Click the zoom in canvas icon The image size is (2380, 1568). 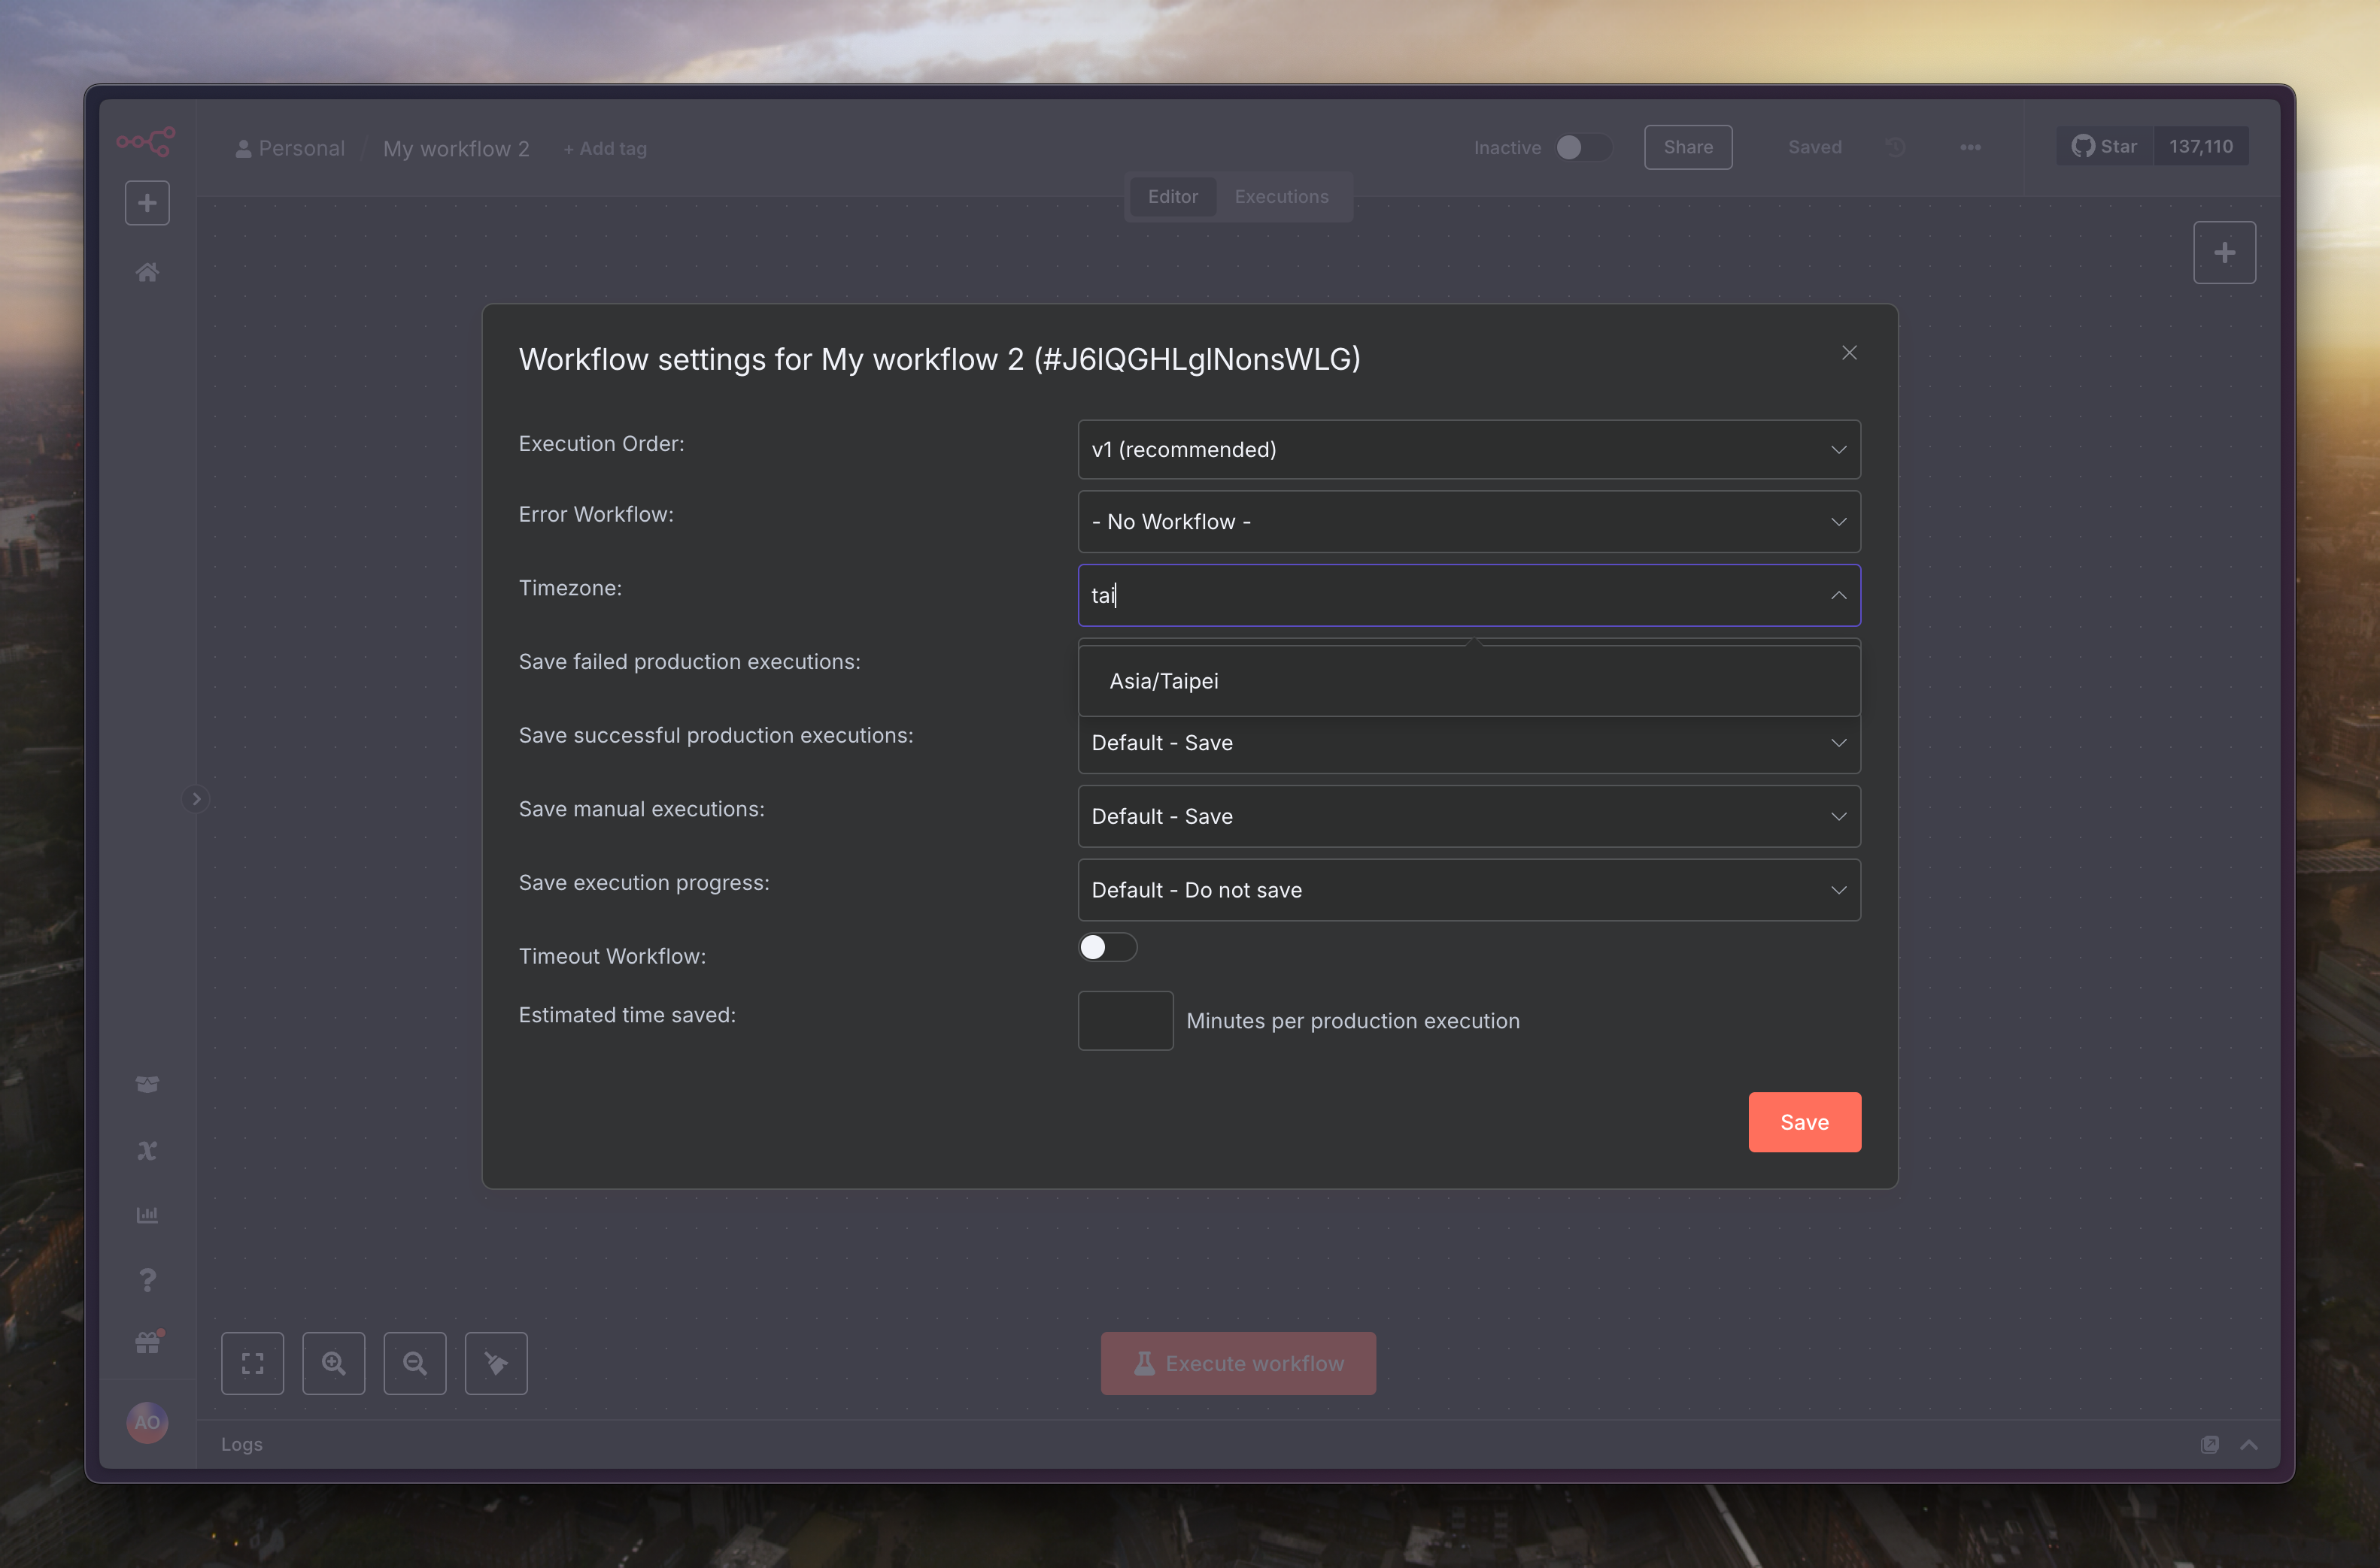tap(333, 1363)
